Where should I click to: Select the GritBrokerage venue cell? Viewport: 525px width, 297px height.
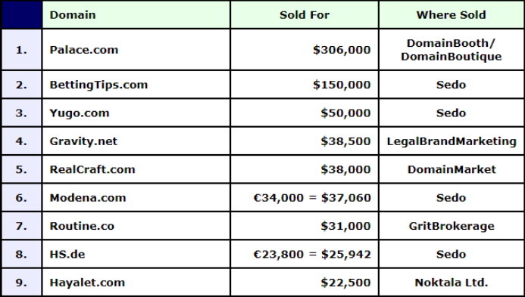point(452,226)
